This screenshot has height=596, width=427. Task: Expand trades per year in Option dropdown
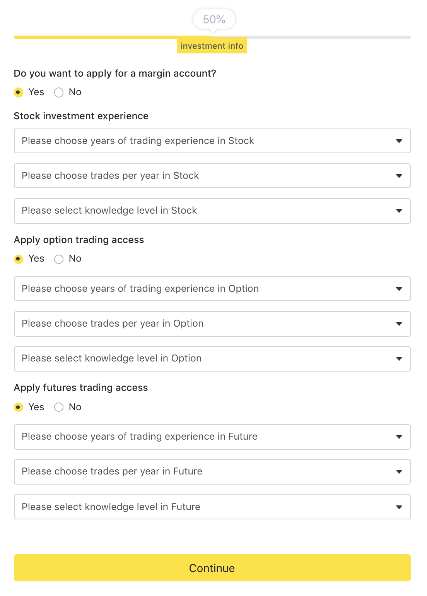pos(212,324)
